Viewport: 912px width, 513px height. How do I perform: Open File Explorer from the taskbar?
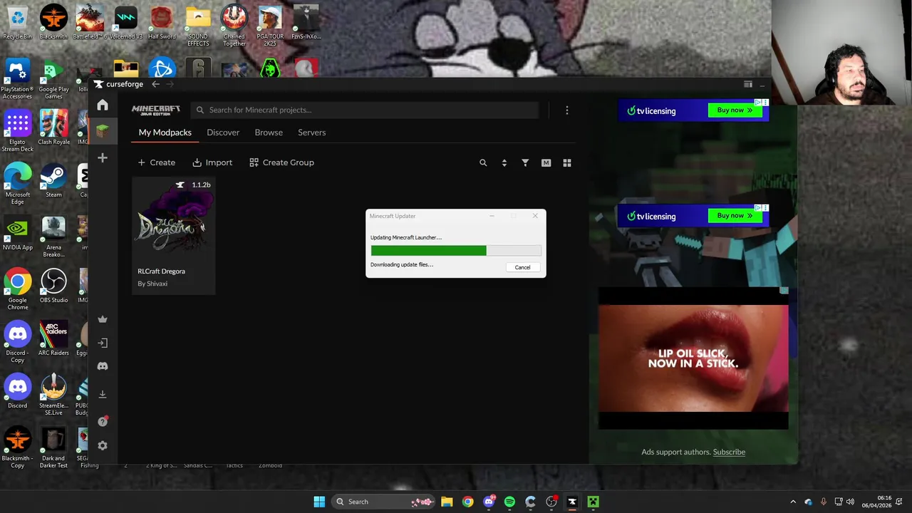pos(447,502)
